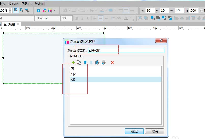Toggle left text alignment
Screen dimensions: 205x139
95,18
